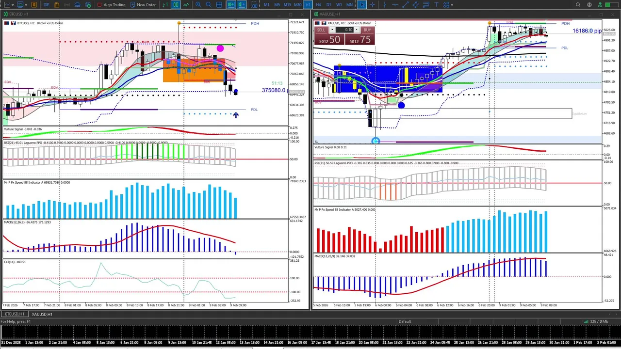Screen dimensions: 621x349
Task: Click the cloud VPS hosting icon
Action: click(78, 5)
